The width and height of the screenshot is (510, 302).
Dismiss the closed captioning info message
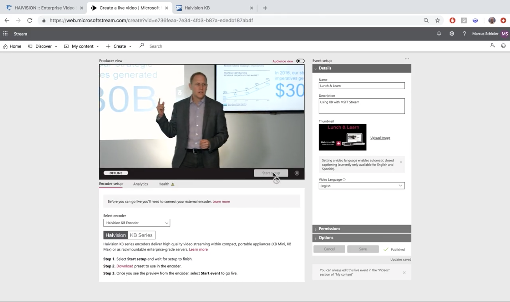(401, 162)
